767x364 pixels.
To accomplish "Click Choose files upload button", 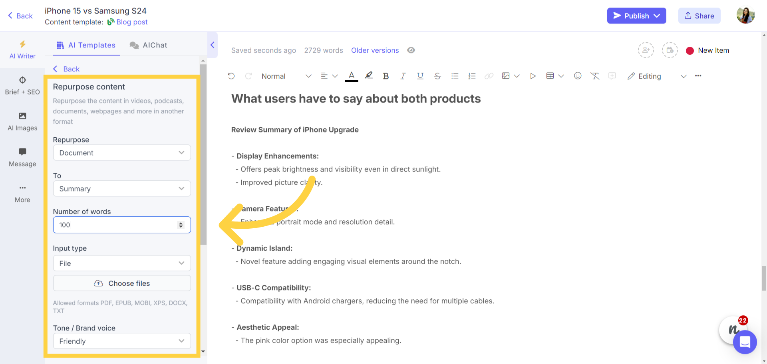I will [x=122, y=283].
